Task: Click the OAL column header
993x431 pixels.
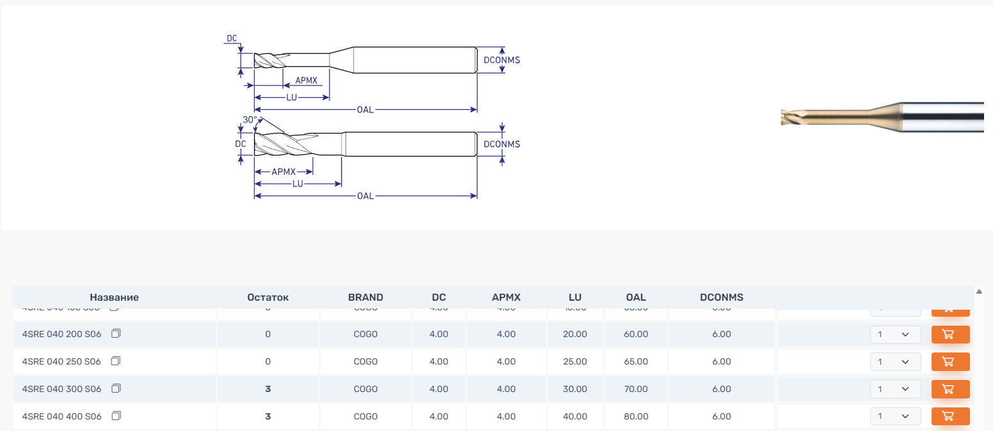Action: click(x=636, y=298)
